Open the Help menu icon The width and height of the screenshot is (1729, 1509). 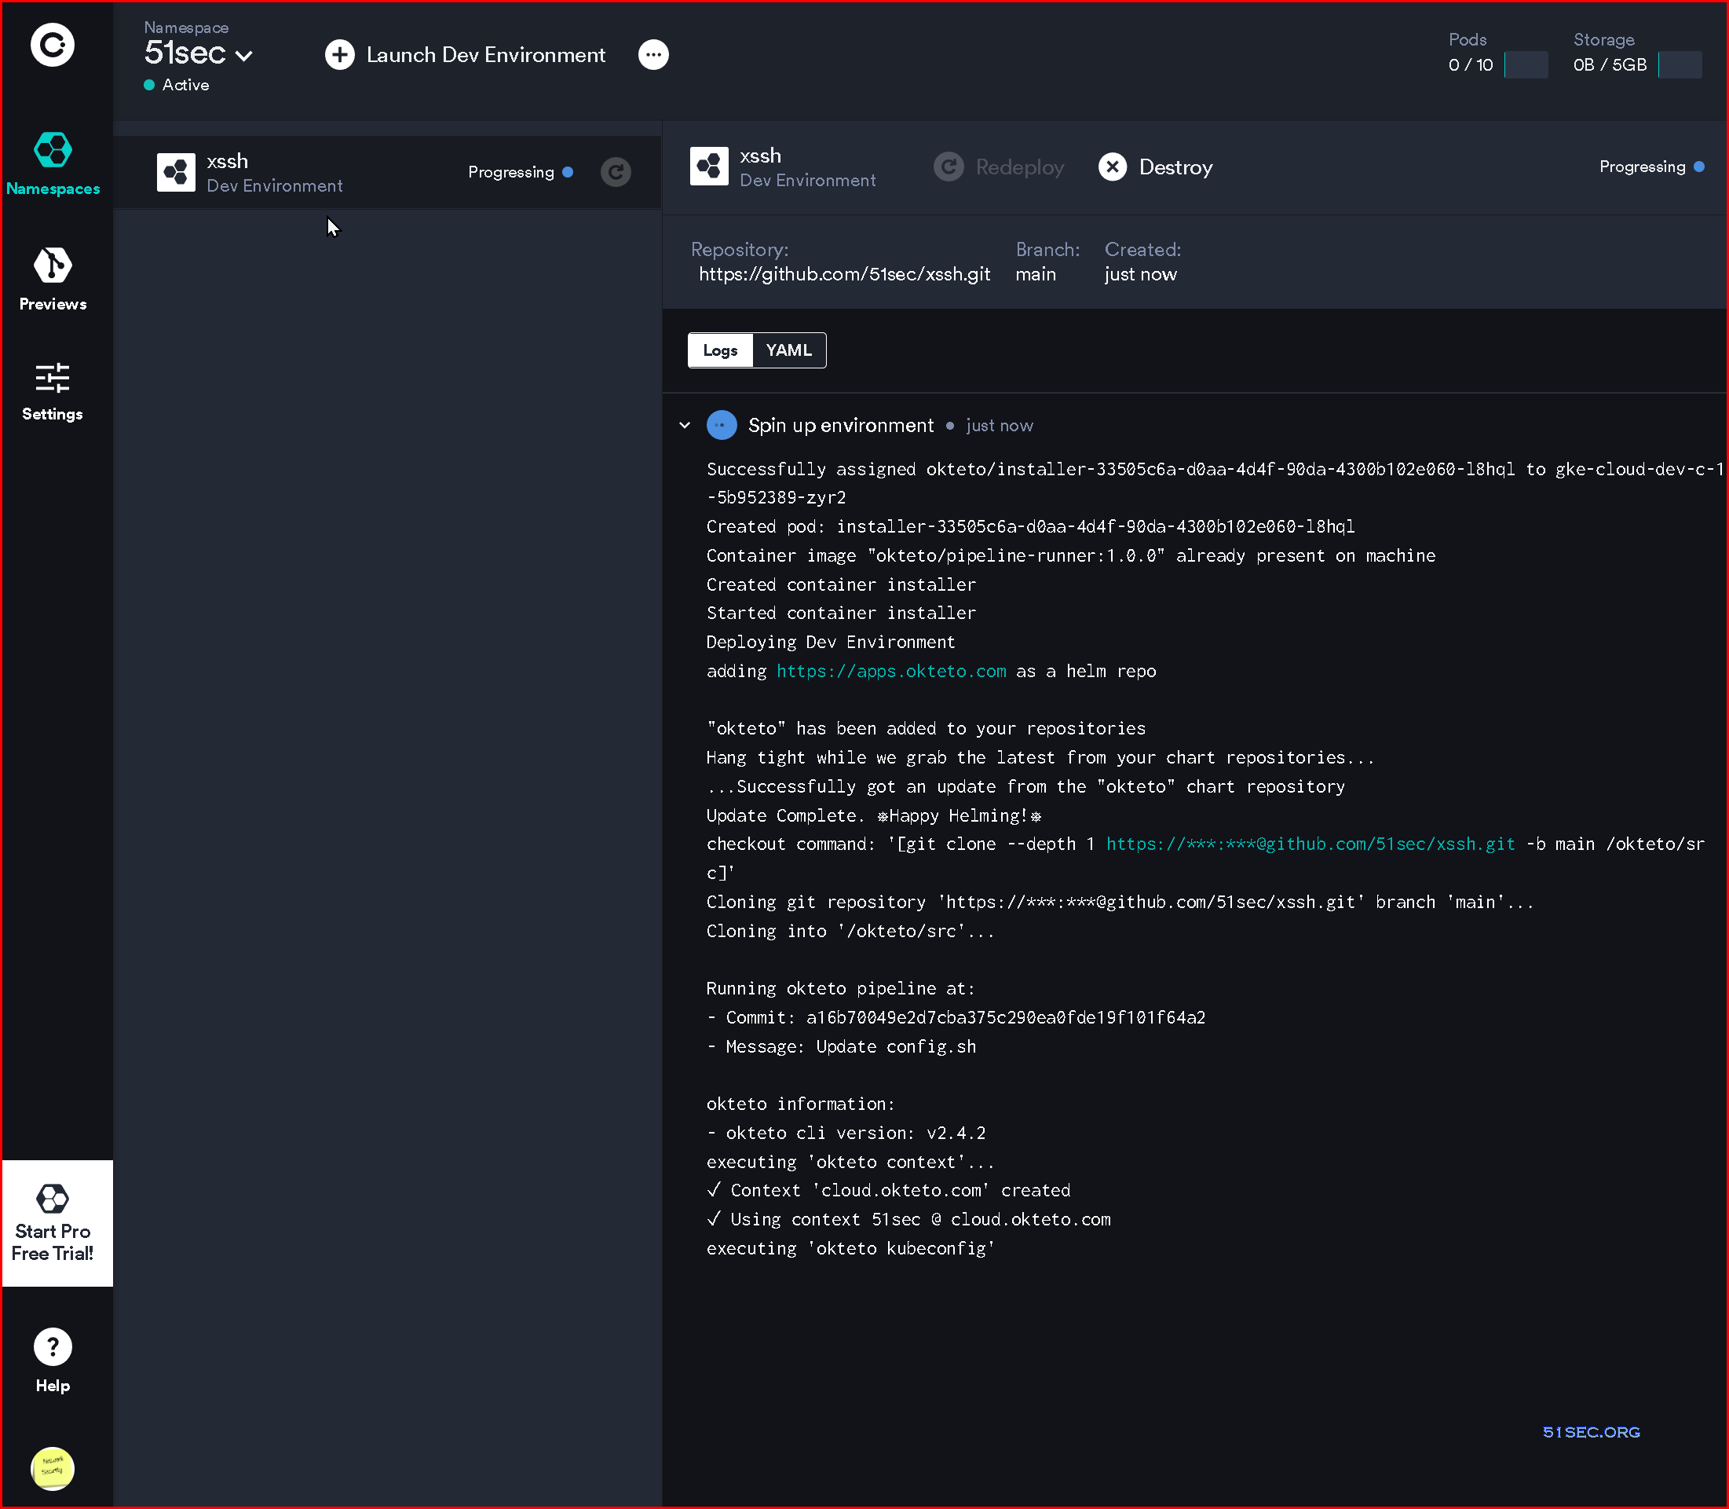(52, 1346)
